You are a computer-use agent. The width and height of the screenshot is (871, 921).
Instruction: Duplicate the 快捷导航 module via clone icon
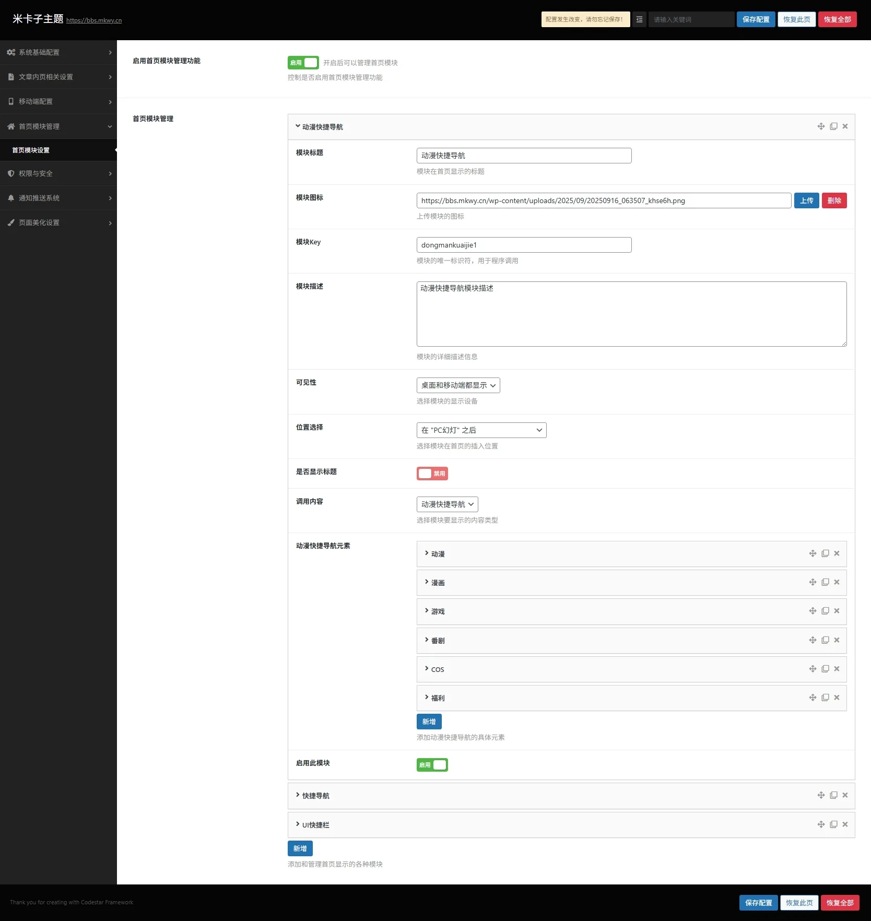tap(833, 795)
